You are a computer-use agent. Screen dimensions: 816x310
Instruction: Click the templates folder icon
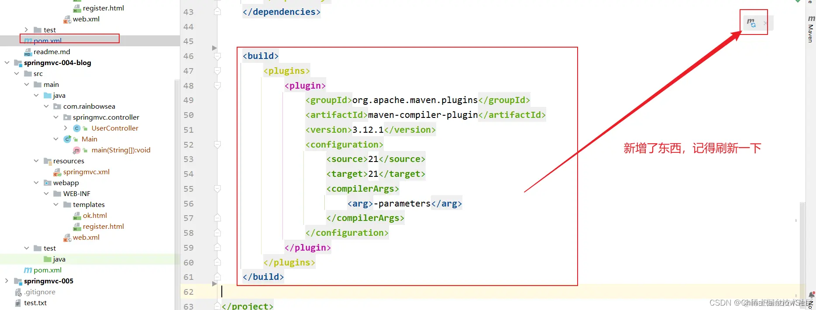coord(67,204)
